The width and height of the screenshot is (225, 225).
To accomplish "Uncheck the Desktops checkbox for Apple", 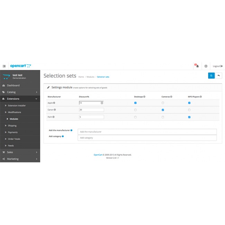I will (135, 103).
